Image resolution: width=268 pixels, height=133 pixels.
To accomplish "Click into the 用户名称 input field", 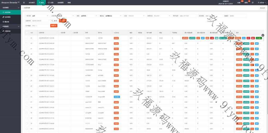I will pos(188,16).
